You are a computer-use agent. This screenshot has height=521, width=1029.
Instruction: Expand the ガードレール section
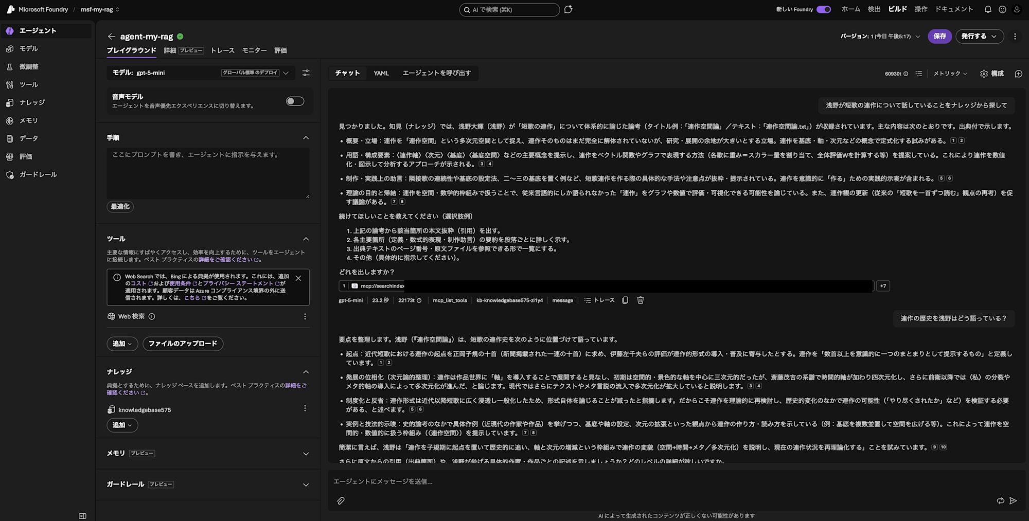pyautogui.click(x=306, y=484)
